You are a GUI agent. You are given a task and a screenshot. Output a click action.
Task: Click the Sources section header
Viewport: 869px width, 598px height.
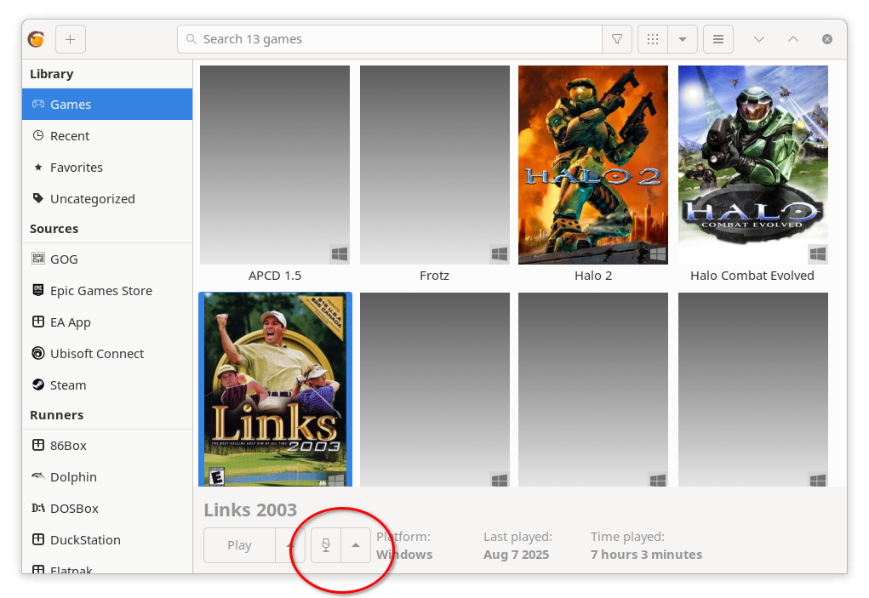(54, 229)
